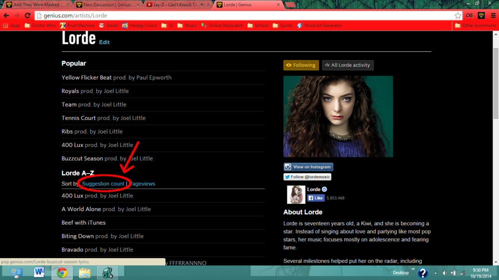Click the Lorde artist photo

tap(338, 117)
